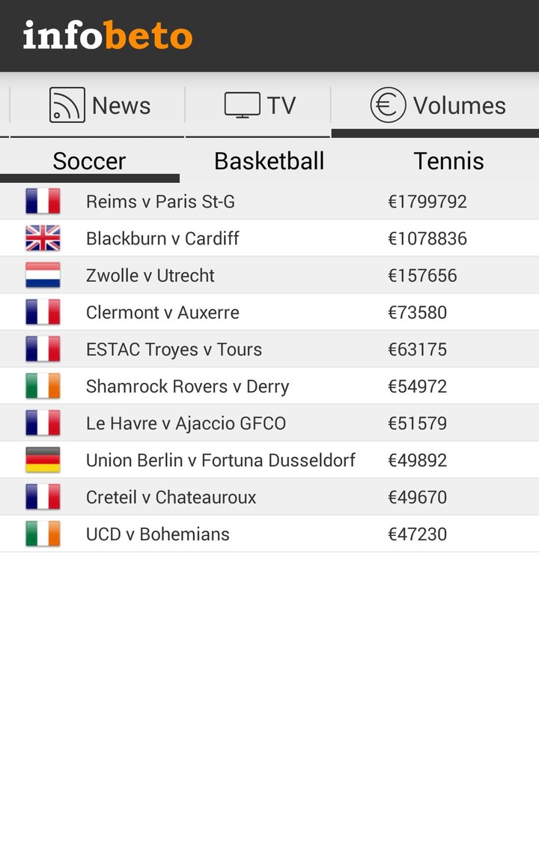This screenshot has height=849, width=539.
Task: Select the Creteil v Chateauroux row
Action: click(x=171, y=498)
